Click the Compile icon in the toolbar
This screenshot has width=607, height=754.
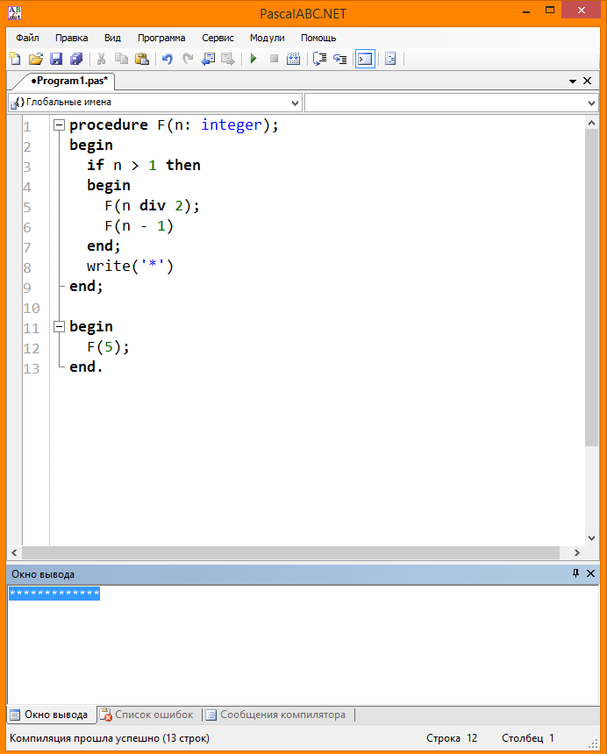tap(293, 59)
